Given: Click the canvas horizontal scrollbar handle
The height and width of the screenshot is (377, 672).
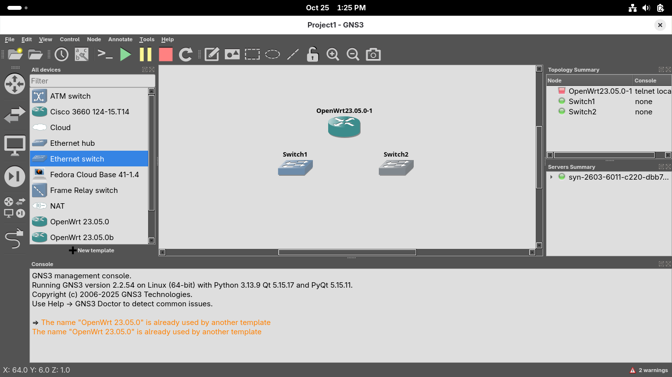Looking at the screenshot, I should point(347,252).
